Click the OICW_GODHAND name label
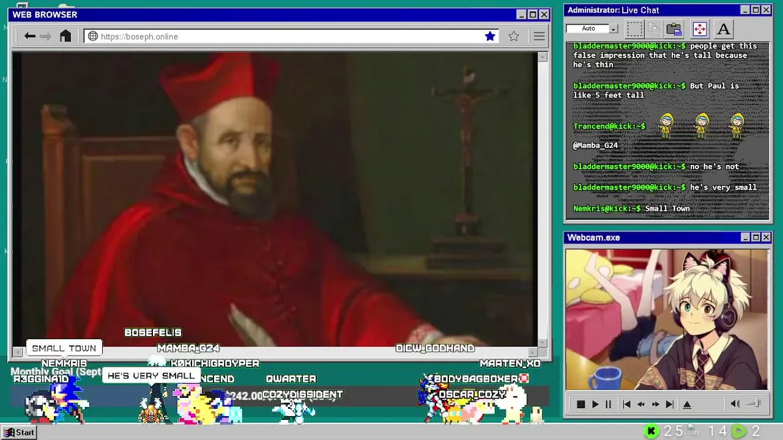 (435, 348)
